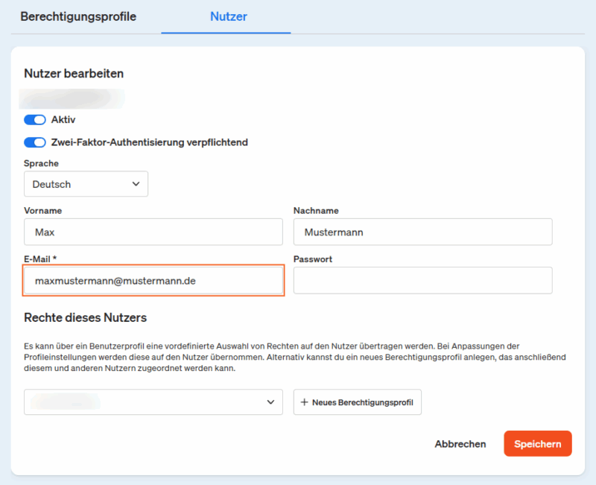Click the Vorname field containing Max
This screenshot has width=596, height=485.
[x=153, y=232]
